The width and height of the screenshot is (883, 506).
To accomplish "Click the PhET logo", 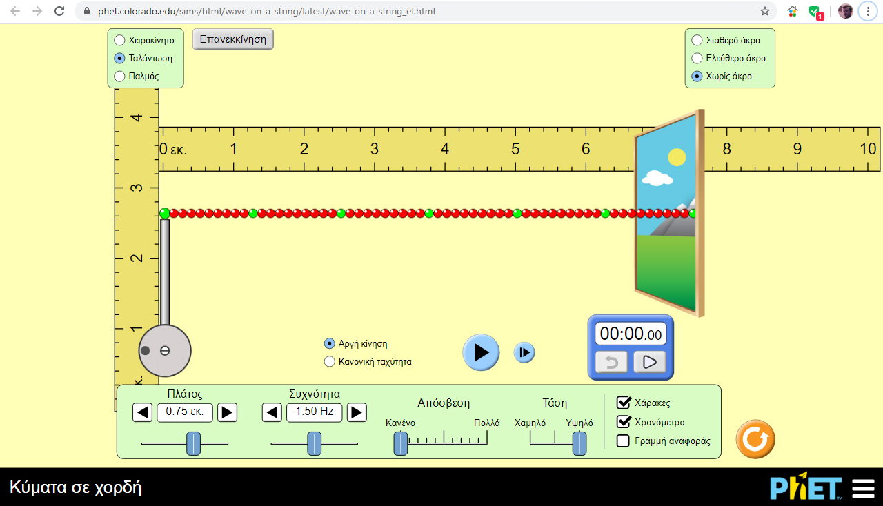I will coord(806,487).
